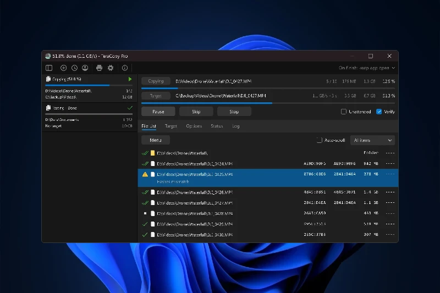Click the source path D:\Videos\Drone\Waterfall\DJI_0427.MP4 at top
Screen dimensions: 440x293
click(x=213, y=81)
